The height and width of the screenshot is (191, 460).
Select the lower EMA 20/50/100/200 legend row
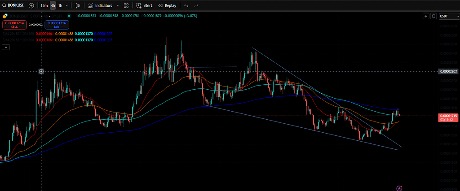pyautogui.click(x=57, y=40)
